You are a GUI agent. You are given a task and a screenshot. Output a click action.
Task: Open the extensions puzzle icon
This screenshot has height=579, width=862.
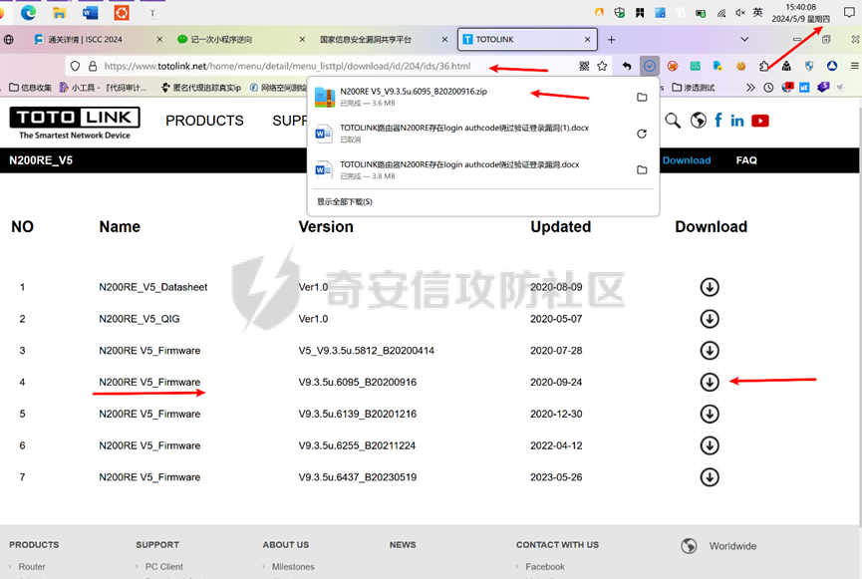click(764, 66)
